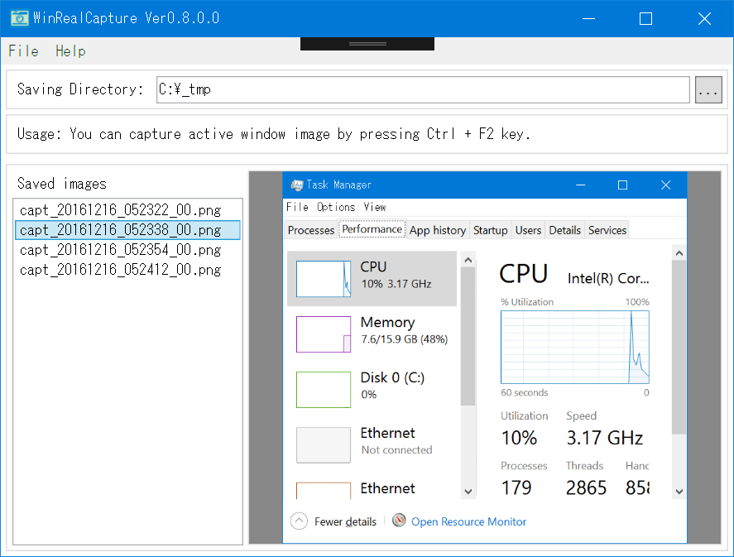Click the WinRealCapture camera app icon
The width and height of the screenshot is (734, 557).
coord(20,17)
